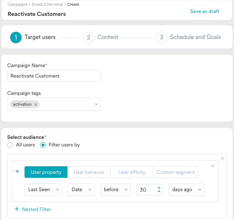Click the plus icon for Nested Filter
234x220 pixels.
(x=17, y=209)
